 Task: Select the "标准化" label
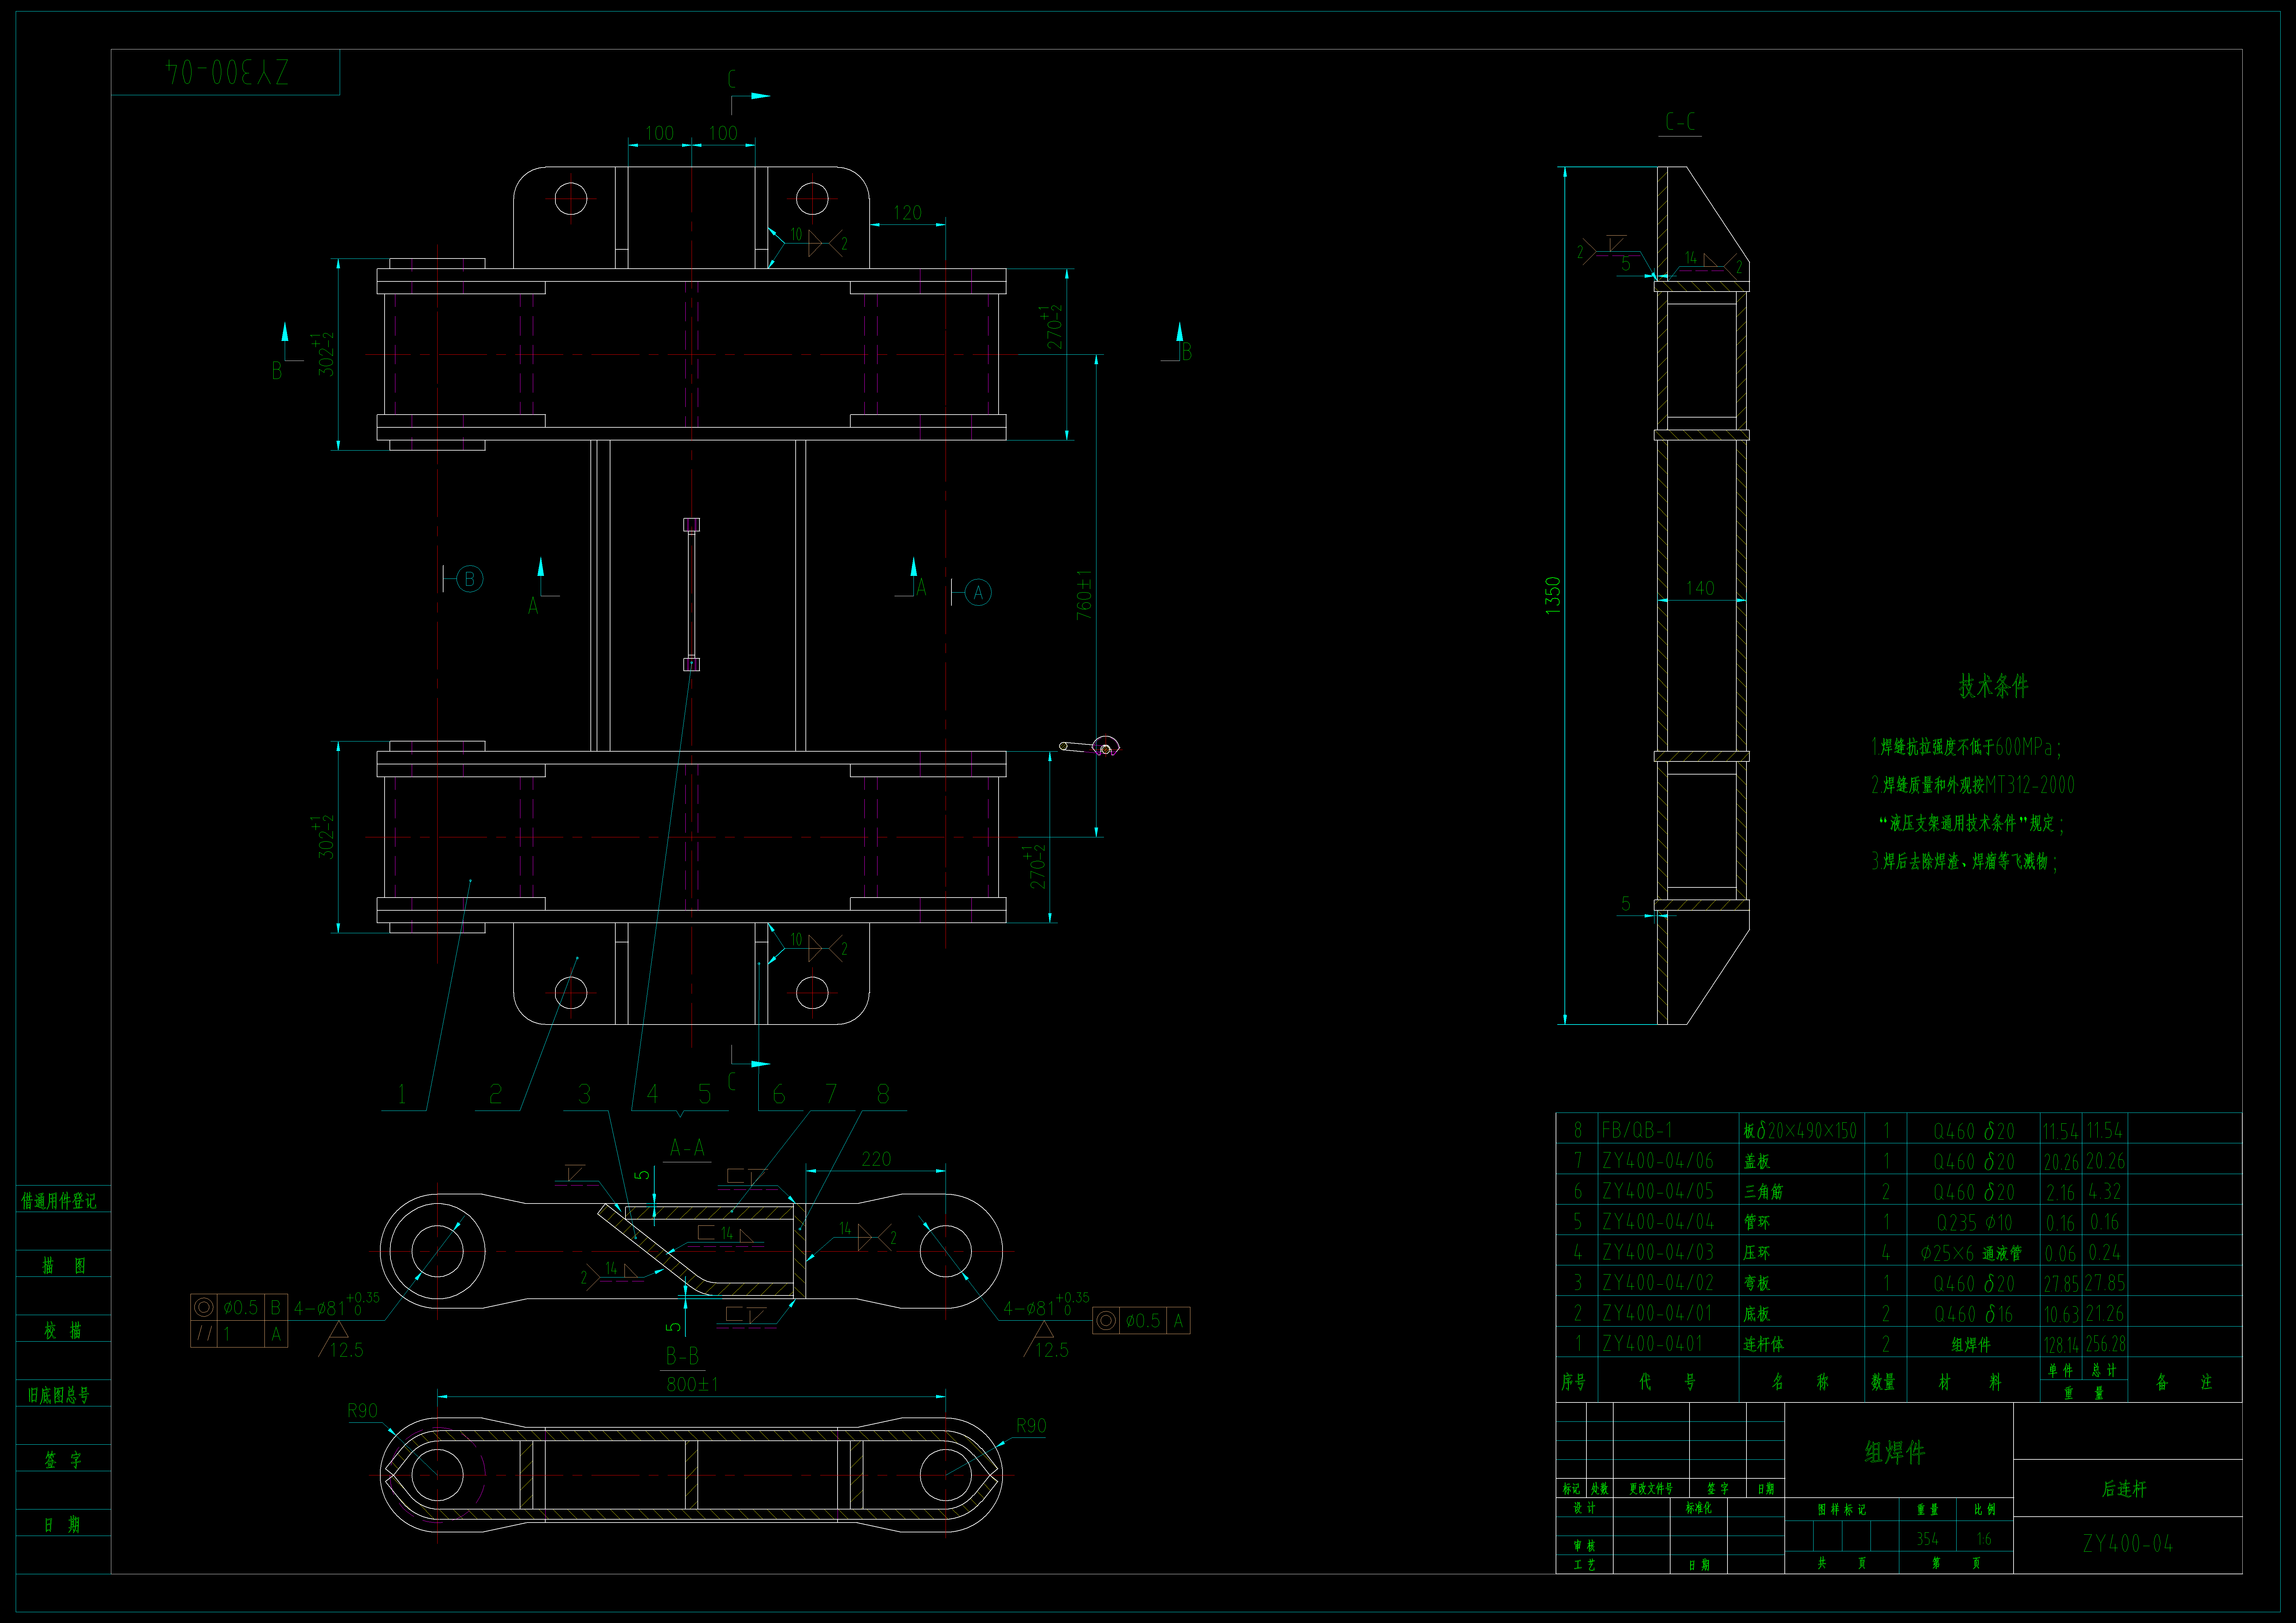[1699, 1508]
